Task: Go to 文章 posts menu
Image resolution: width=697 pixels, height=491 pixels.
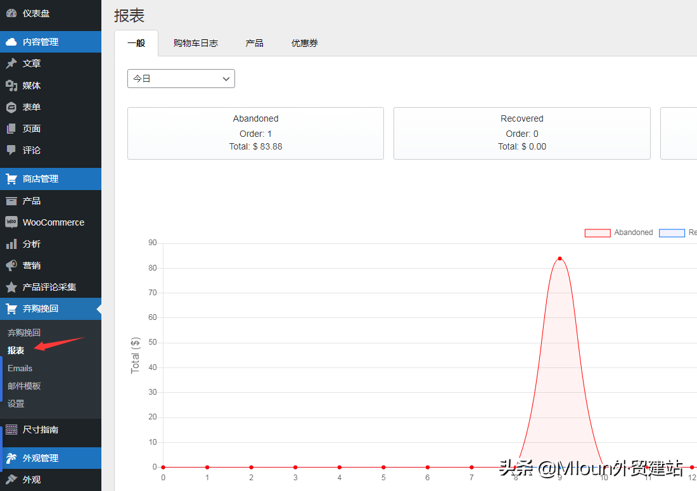Action: (51, 63)
